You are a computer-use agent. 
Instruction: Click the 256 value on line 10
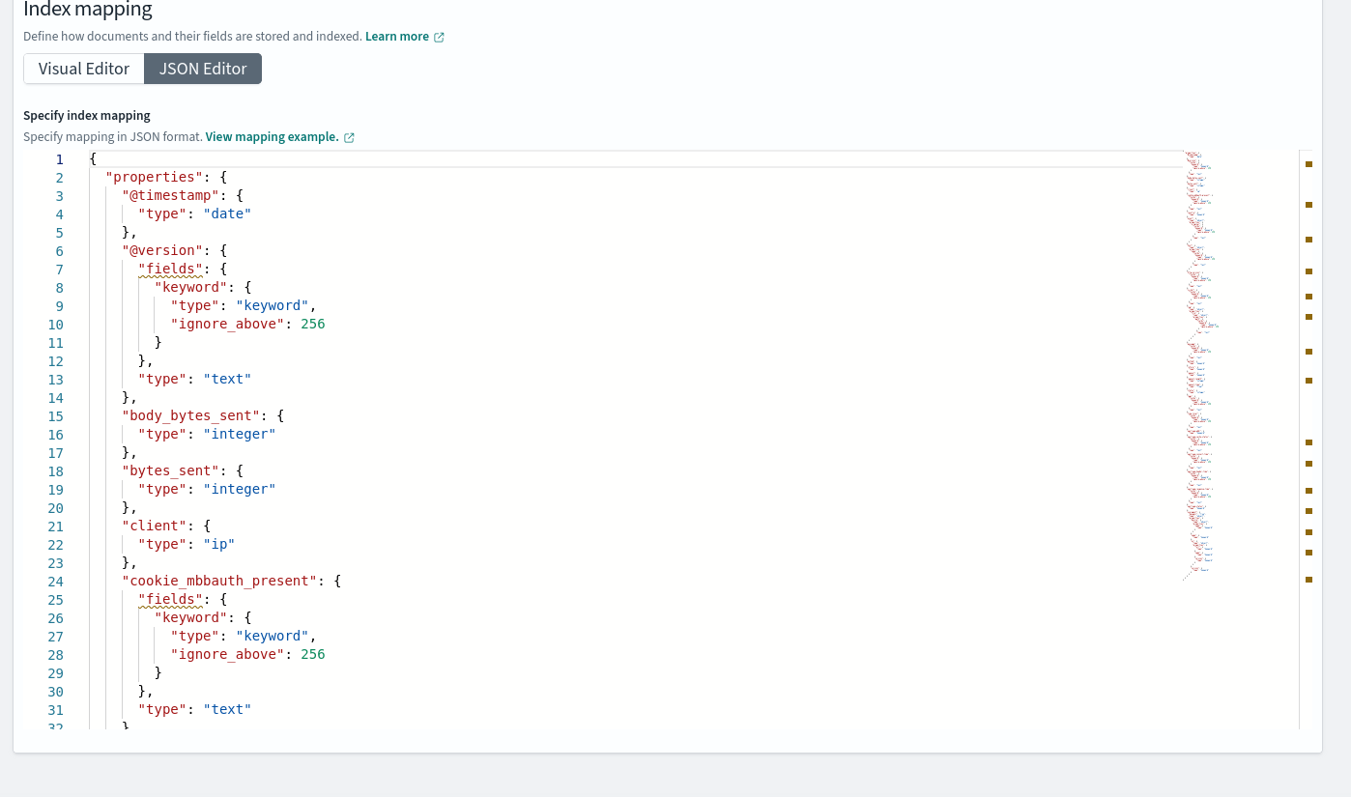coord(312,325)
